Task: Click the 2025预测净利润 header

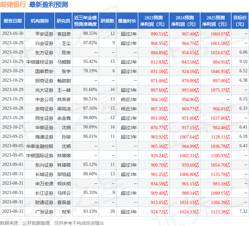Action: 216,21
